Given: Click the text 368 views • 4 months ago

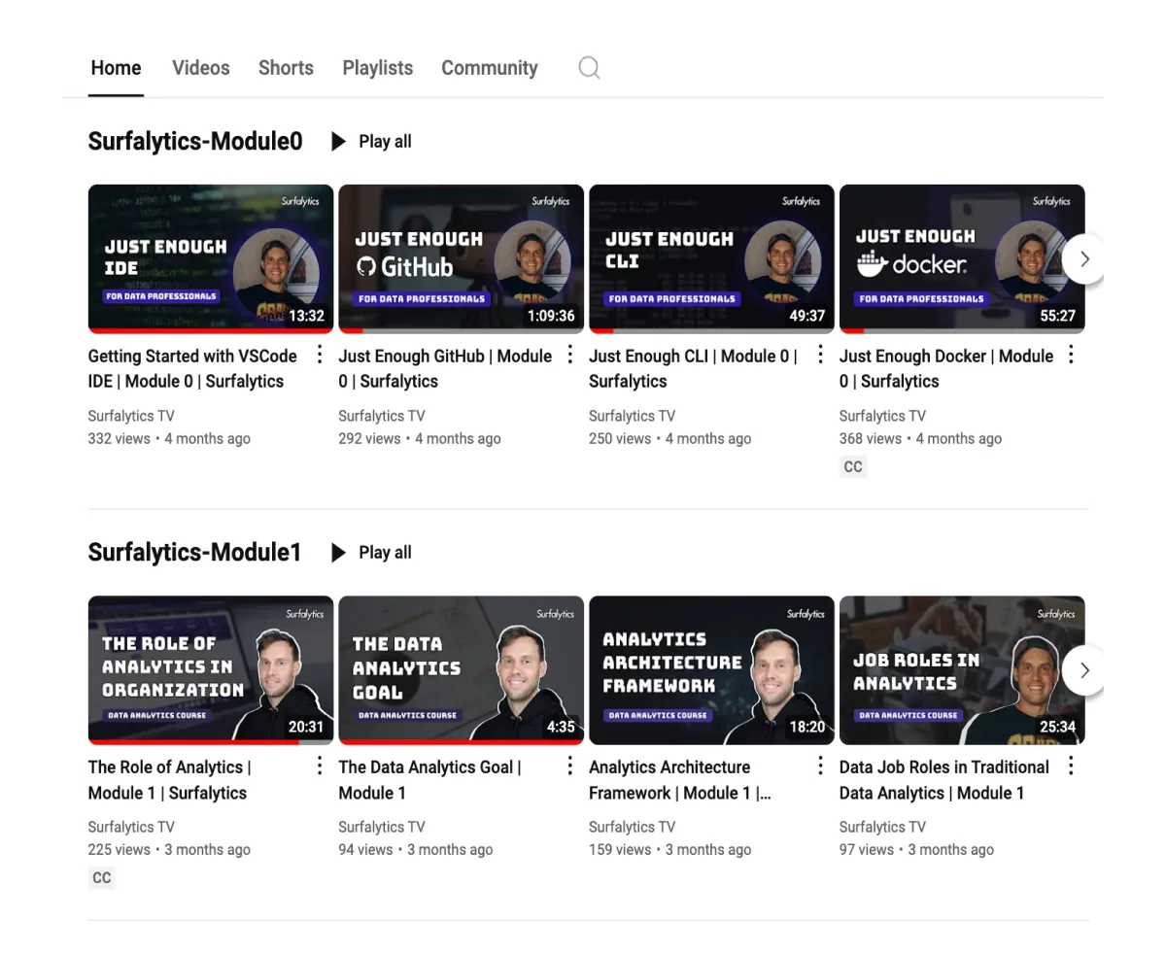Looking at the screenshot, I should point(920,439).
